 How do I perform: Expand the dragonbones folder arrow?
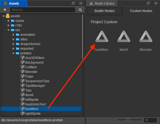[13, 44]
